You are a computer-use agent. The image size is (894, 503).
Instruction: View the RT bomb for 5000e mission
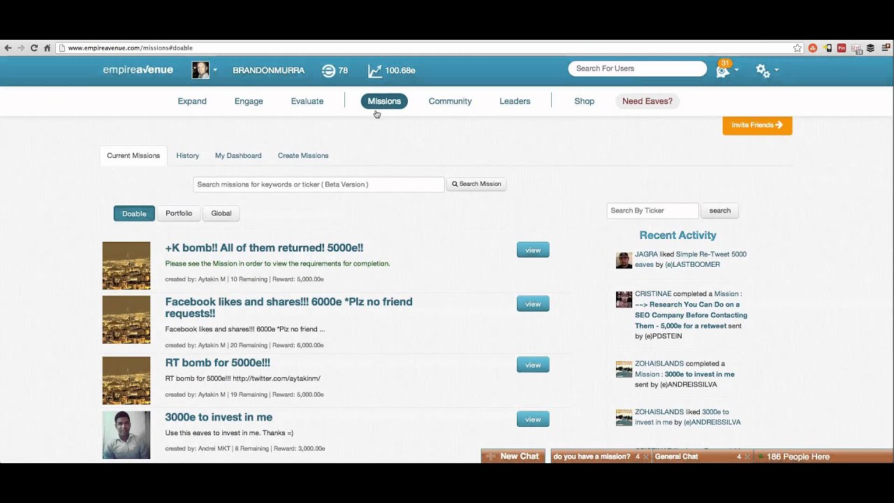(x=533, y=365)
